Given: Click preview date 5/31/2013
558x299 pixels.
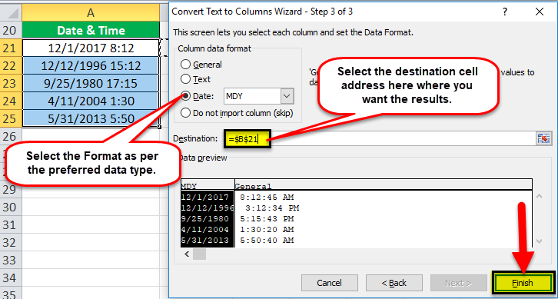Looking at the screenshot, I should [205, 241].
